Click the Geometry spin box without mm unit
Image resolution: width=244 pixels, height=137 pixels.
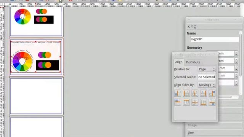(228, 83)
